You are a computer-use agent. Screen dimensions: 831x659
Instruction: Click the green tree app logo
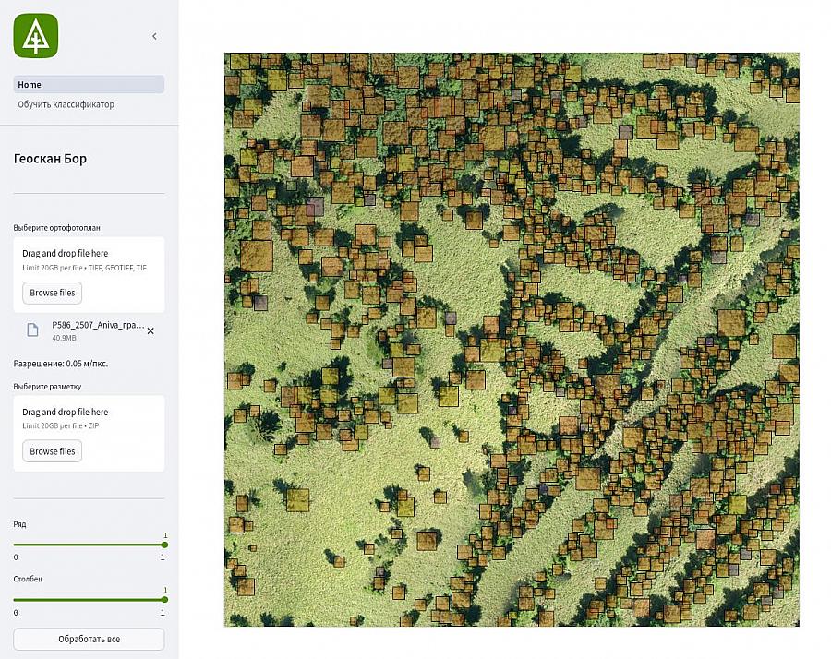pyautogui.click(x=36, y=36)
